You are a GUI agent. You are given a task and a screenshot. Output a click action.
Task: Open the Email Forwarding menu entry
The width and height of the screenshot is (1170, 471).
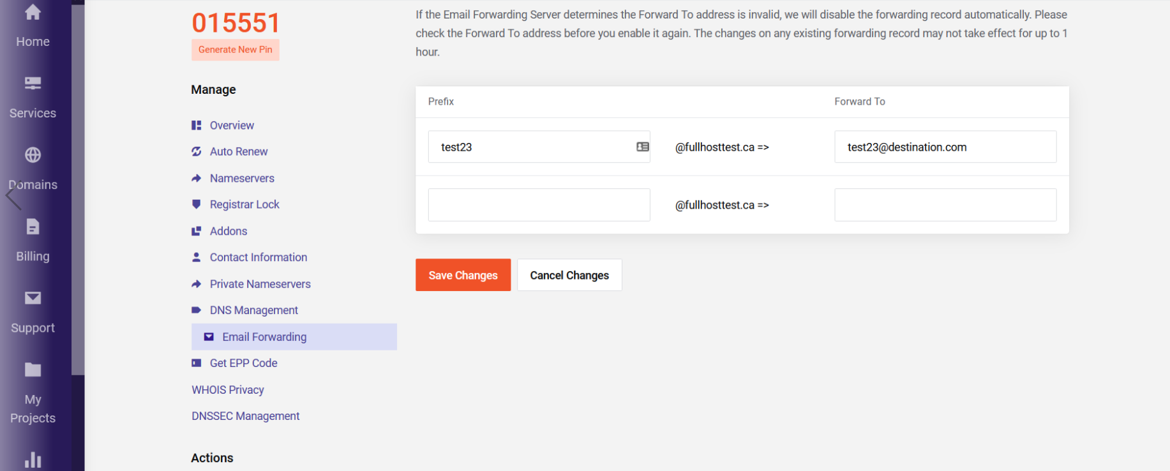(264, 336)
